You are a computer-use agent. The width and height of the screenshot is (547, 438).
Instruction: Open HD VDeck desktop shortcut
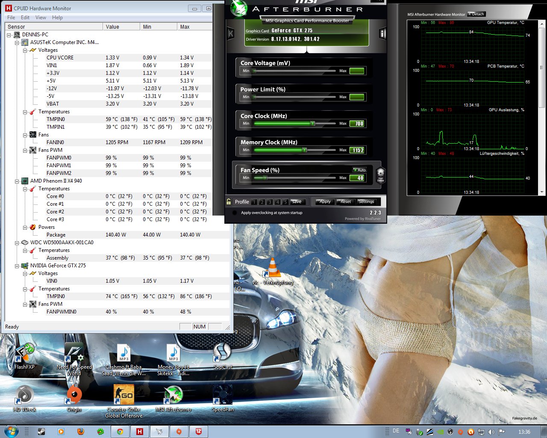(x=24, y=398)
